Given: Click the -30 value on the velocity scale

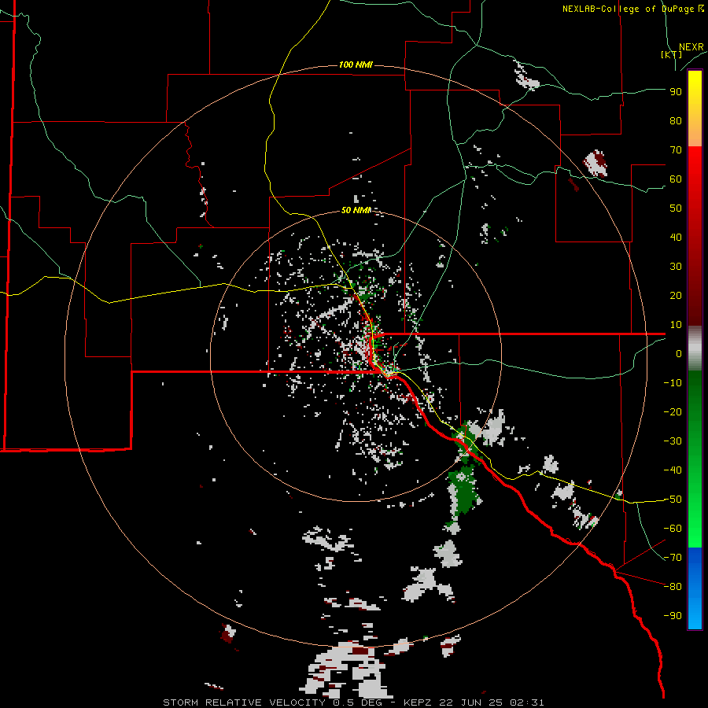Looking at the screenshot, I should (x=673, y=441).
